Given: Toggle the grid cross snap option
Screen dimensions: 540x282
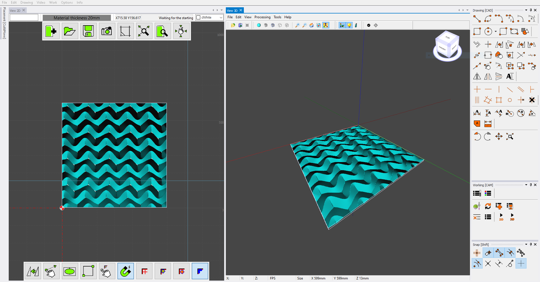Looking at the screenshot, I should pos(477,253).
